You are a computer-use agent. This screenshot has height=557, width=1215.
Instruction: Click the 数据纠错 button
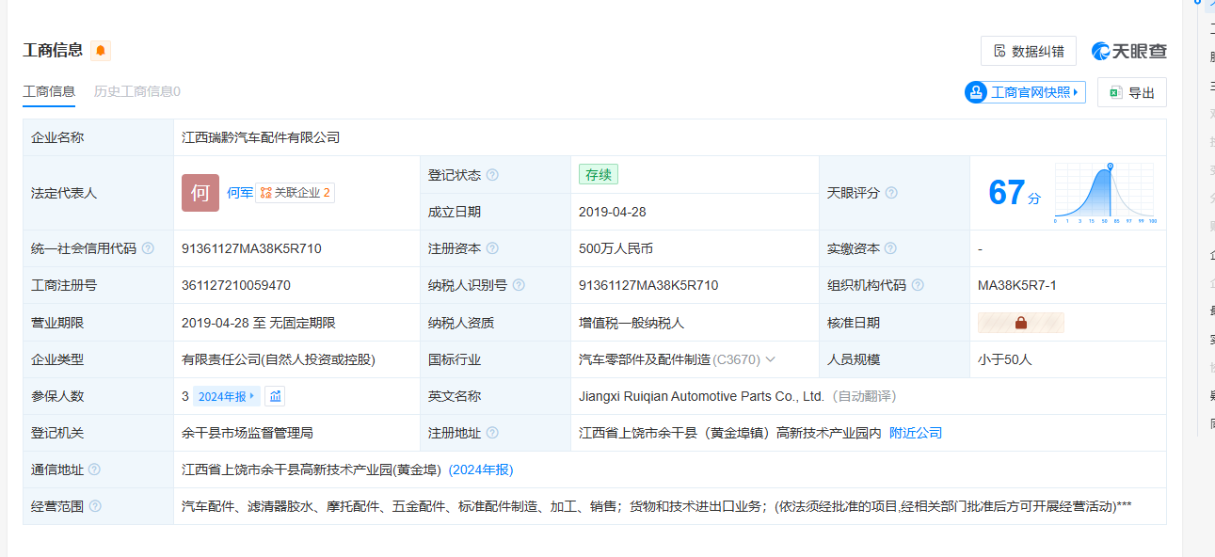tap(1028, 51)
